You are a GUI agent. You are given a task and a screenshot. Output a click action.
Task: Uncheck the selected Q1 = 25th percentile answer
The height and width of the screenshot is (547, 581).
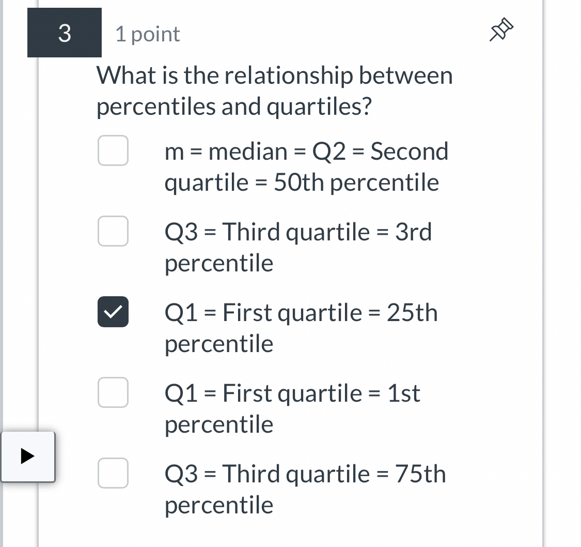[113, 312]
